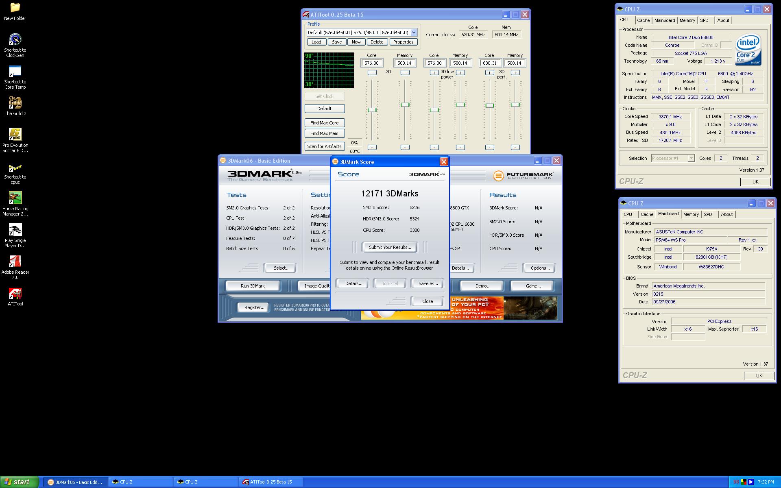Click Save as button in score dialog

(x=428, y=283)
